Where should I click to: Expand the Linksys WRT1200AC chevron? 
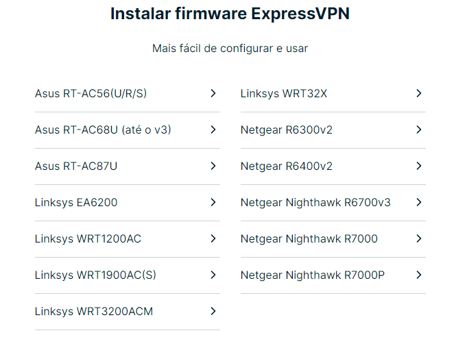pyautogui.click(x=213, y=238)
